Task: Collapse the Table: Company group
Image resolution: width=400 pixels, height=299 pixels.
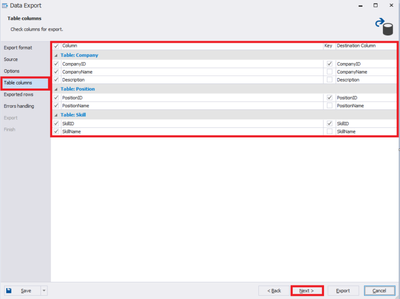Action: pyautogui.click(x=56, y=55)
